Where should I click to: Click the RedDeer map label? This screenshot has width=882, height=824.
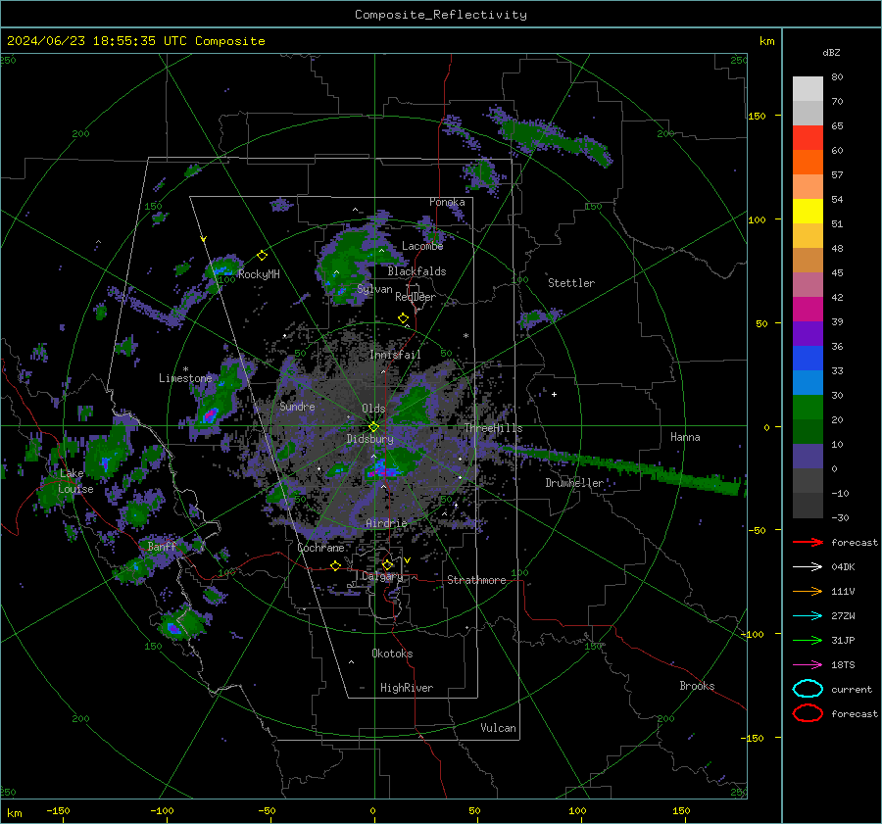click(416, 297)
